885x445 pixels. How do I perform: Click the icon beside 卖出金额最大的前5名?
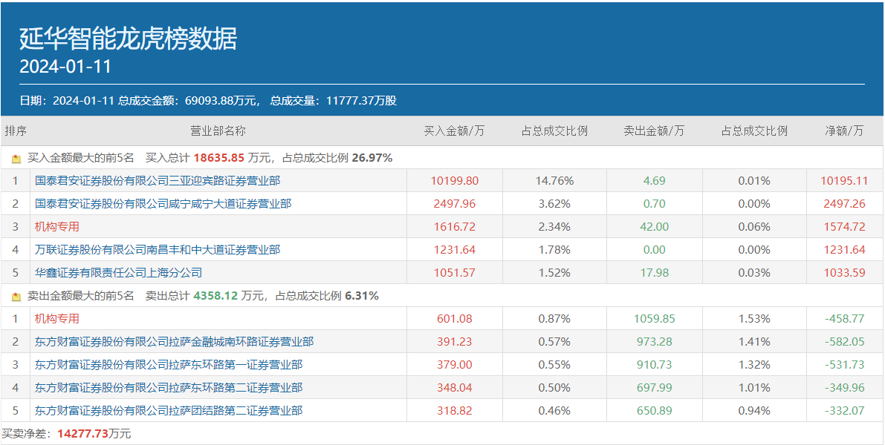tap(16, 296)
